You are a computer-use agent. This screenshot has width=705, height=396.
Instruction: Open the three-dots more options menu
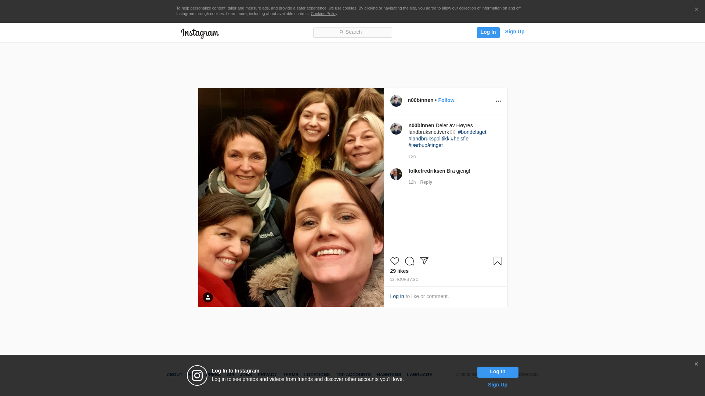[498, 101]
